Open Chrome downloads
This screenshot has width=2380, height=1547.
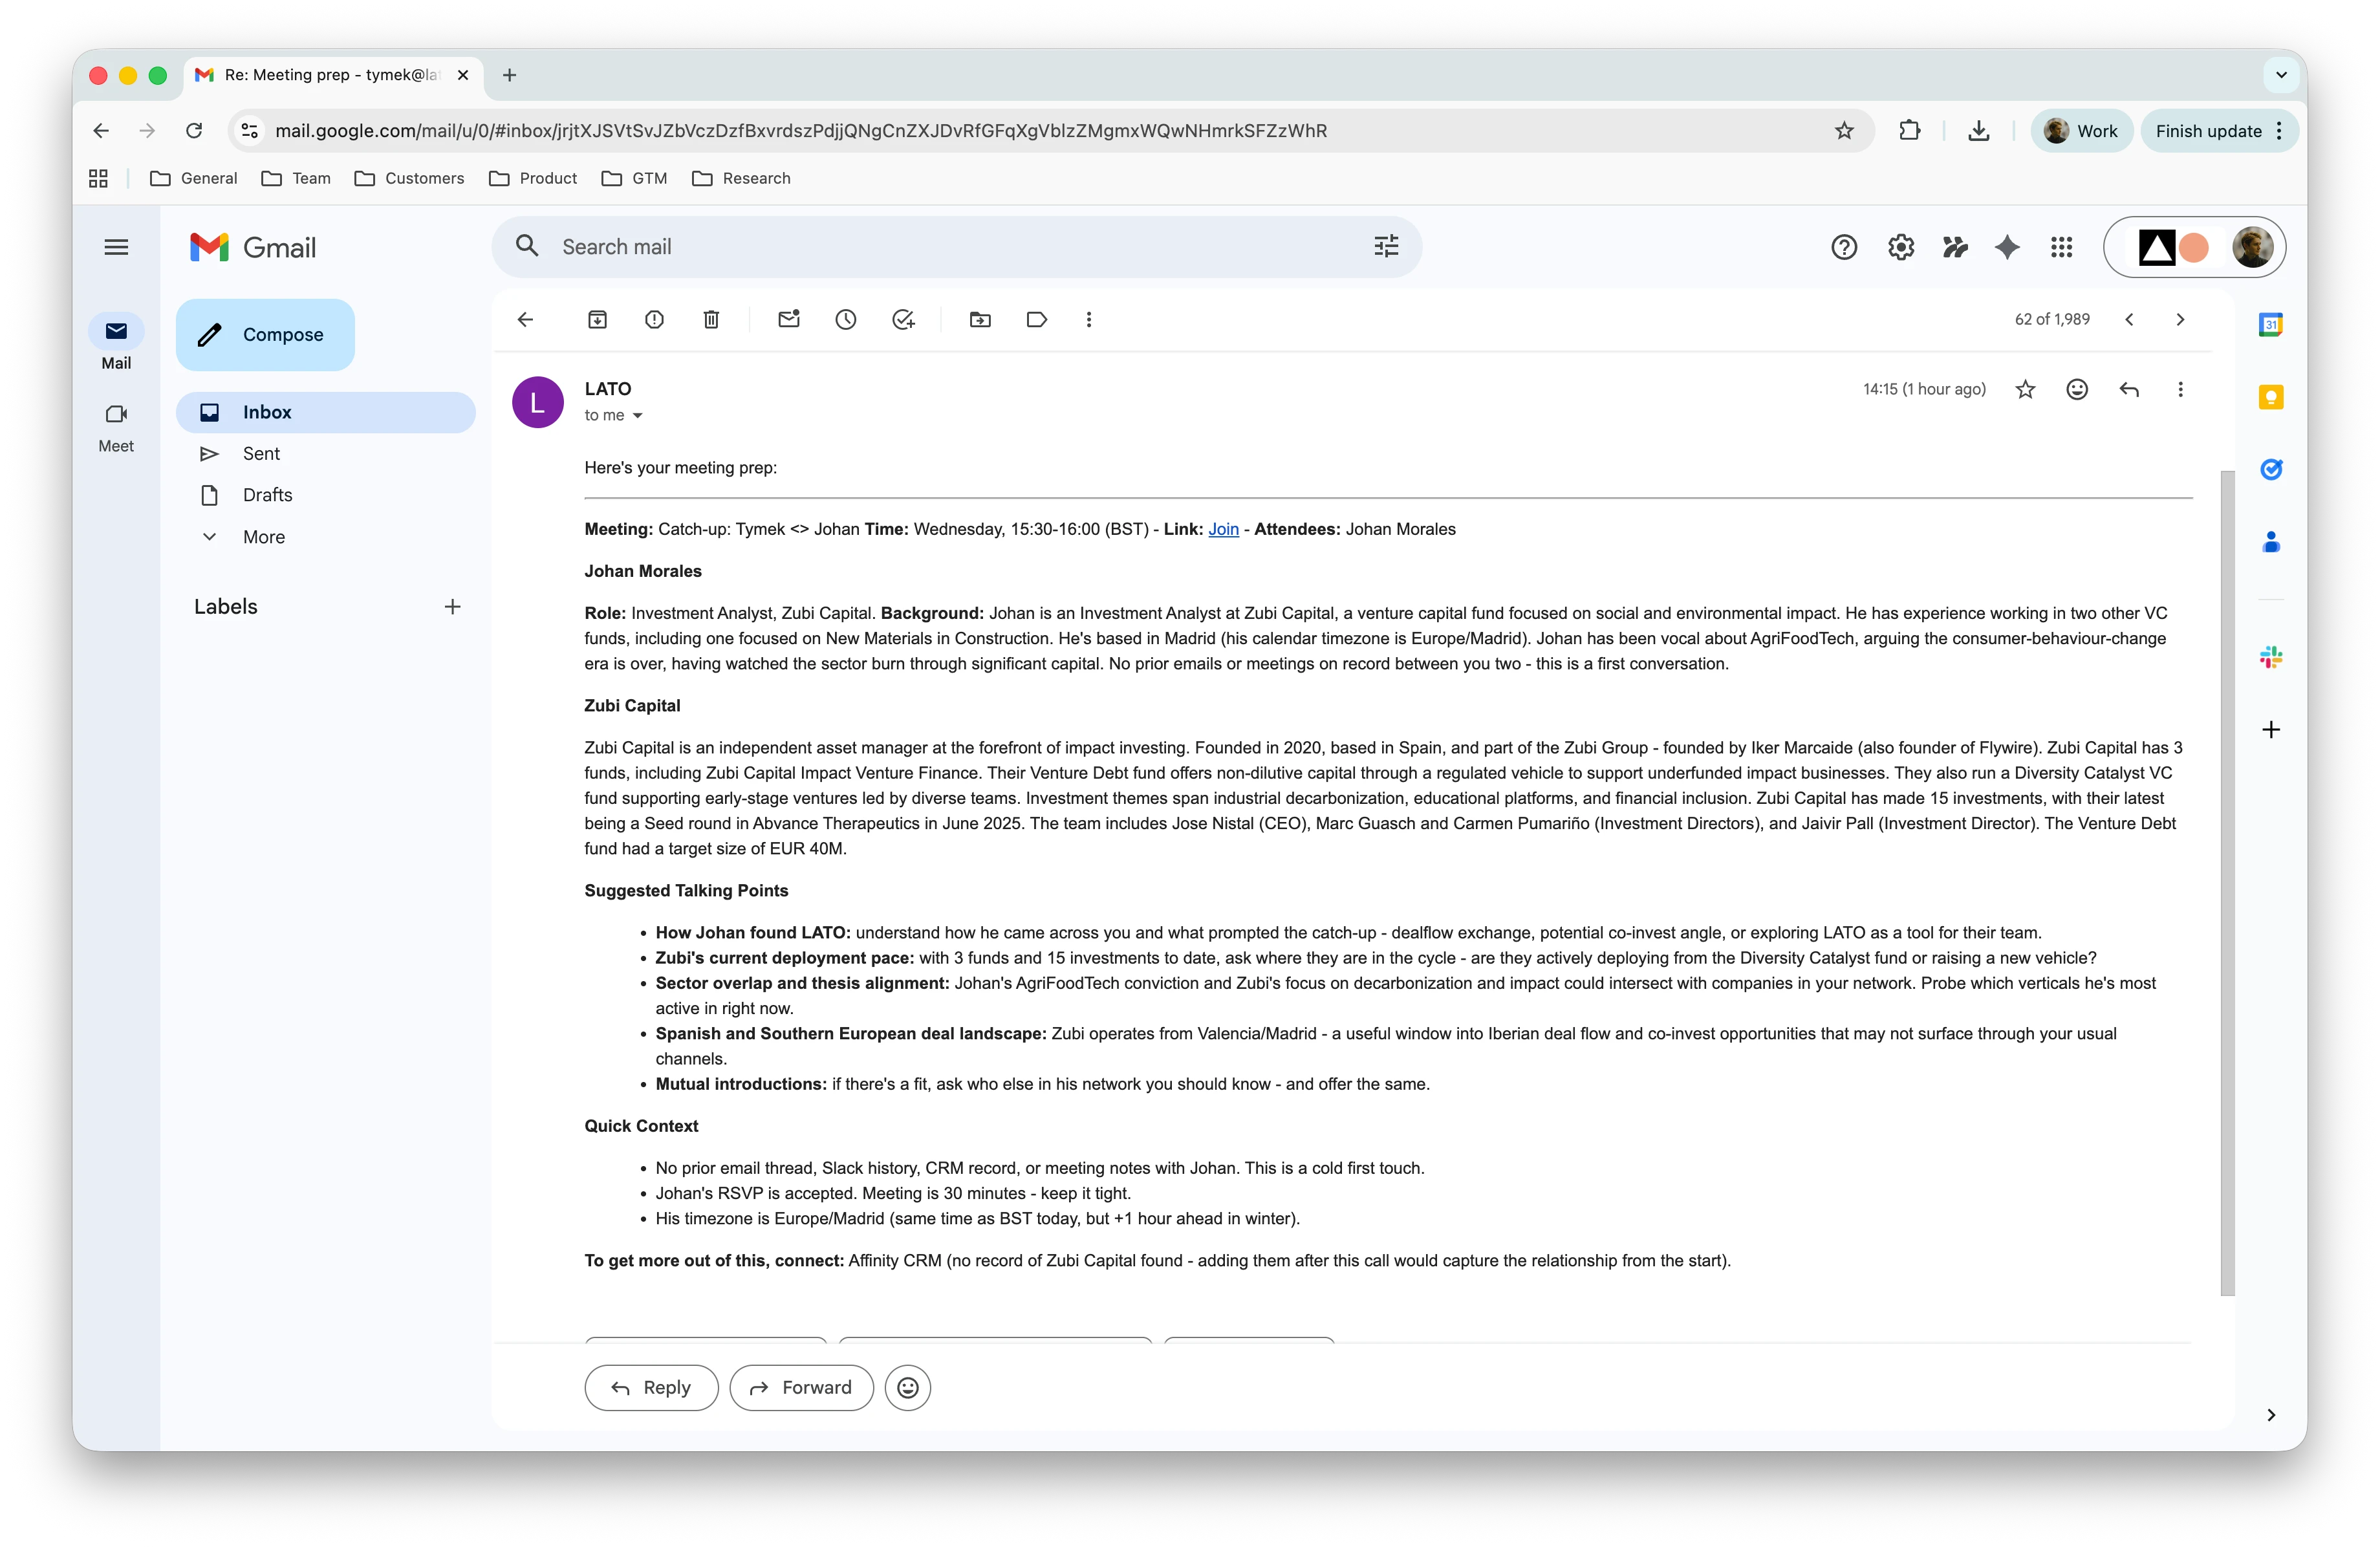[1978, 131]
